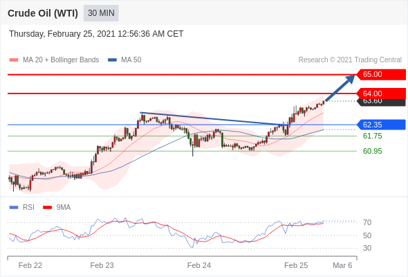Click the RSI 70 level label
408x277 pixels.
367,222
